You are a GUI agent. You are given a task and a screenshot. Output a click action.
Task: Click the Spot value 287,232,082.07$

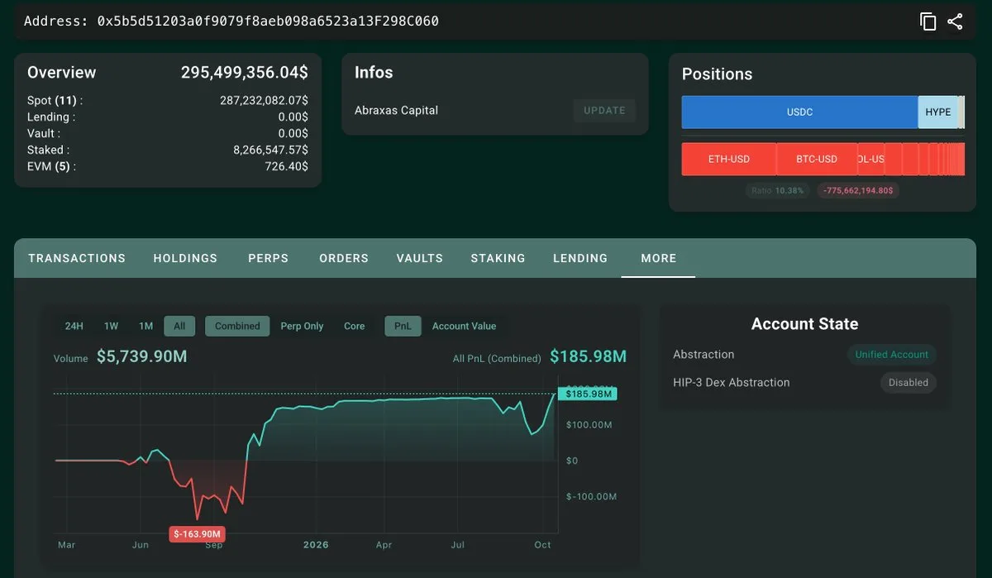pos(264,100)
